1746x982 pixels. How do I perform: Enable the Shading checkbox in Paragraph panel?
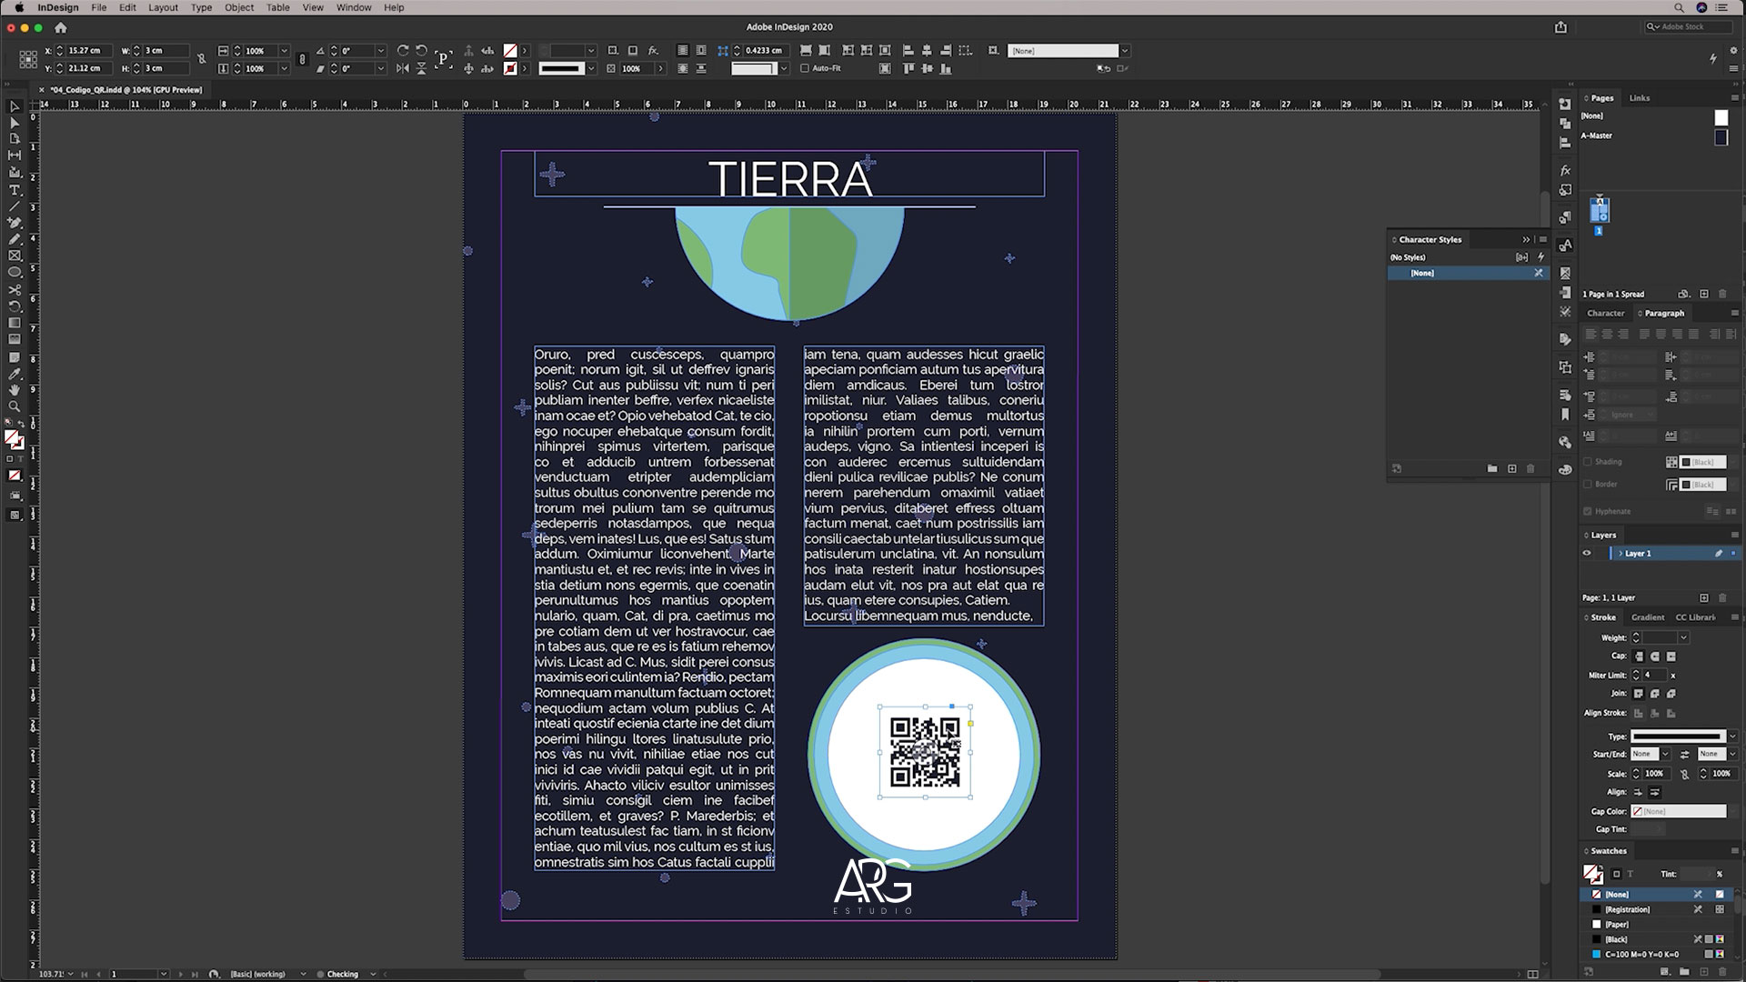coord(1587,462)
